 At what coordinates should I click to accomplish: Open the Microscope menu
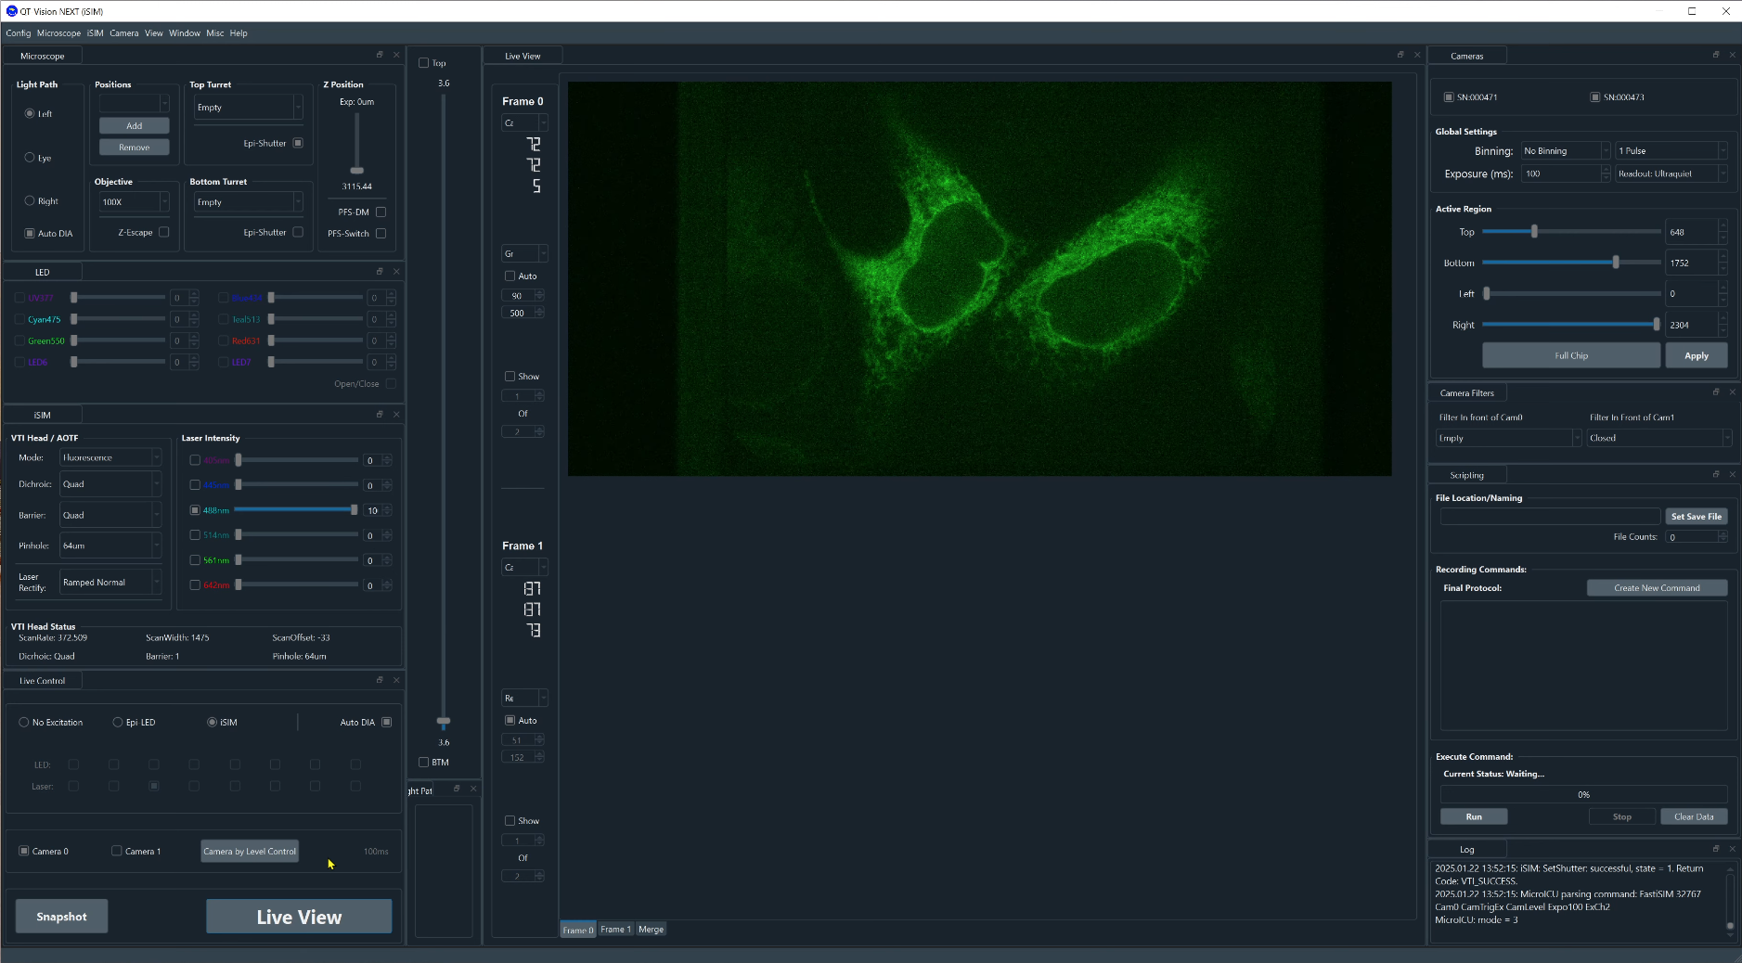pos(58,33)
